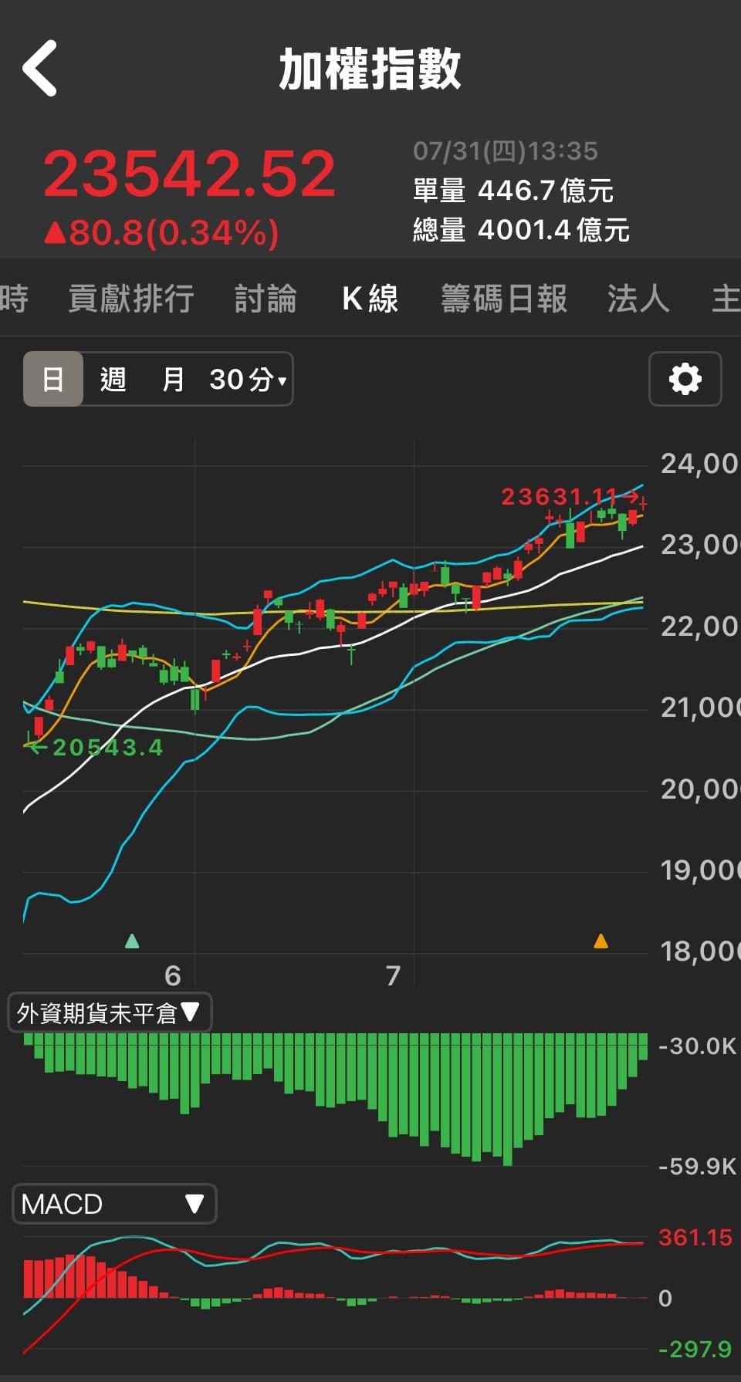Viewport: 741px width, 1382px height.
Task: Switch to 月 monthly interval
Action: pos(173,379)
